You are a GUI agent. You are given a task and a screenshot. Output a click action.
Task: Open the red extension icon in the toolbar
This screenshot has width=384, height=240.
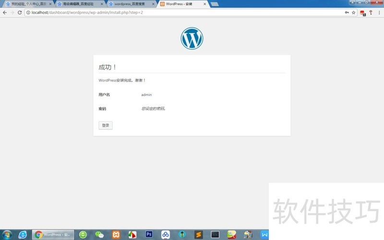pyautogui.click(x=363, y=13)
